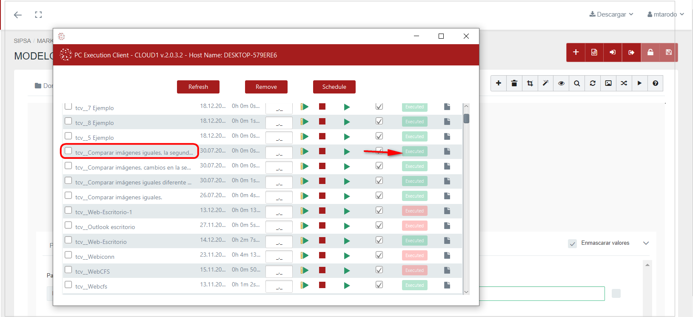Click the code file icon in red toolbar
Screen dimensions: 693x317
pos(594,52)
